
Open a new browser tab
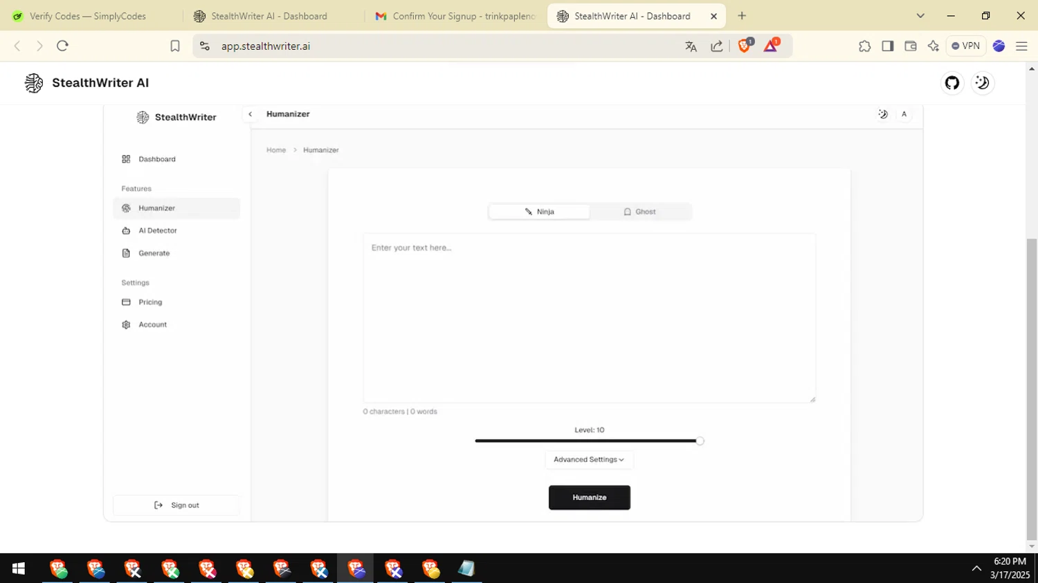(x=742, y=16)
